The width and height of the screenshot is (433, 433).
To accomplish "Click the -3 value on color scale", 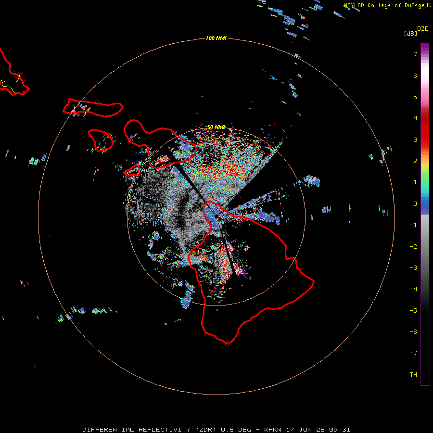I will 413,268.
